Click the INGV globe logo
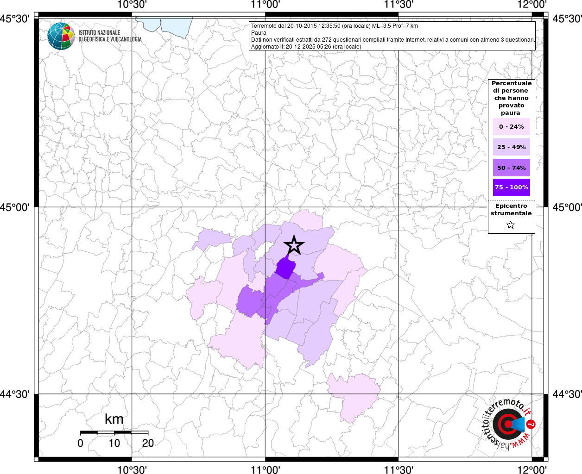 click(61, 36)
